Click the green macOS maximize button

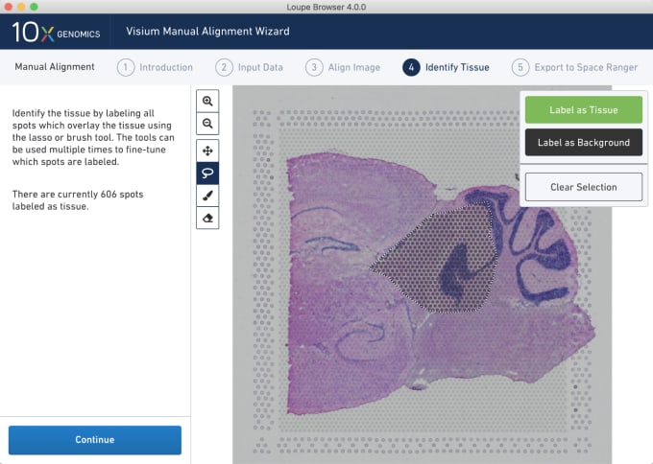[35, 7]
